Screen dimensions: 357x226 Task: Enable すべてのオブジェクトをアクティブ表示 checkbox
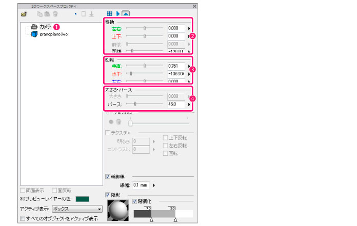(22, 219)
